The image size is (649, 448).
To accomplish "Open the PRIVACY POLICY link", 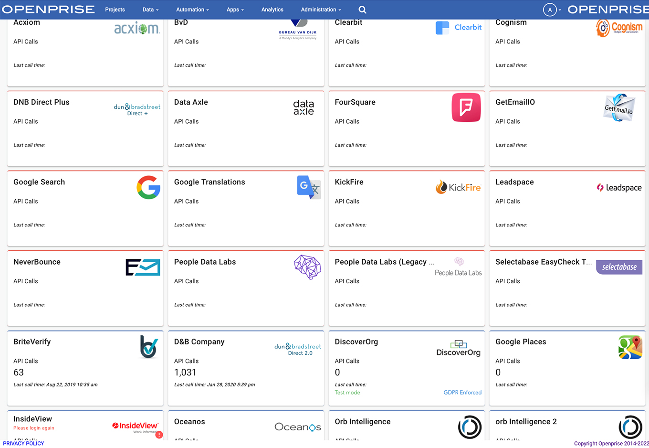I will (23, 444).
